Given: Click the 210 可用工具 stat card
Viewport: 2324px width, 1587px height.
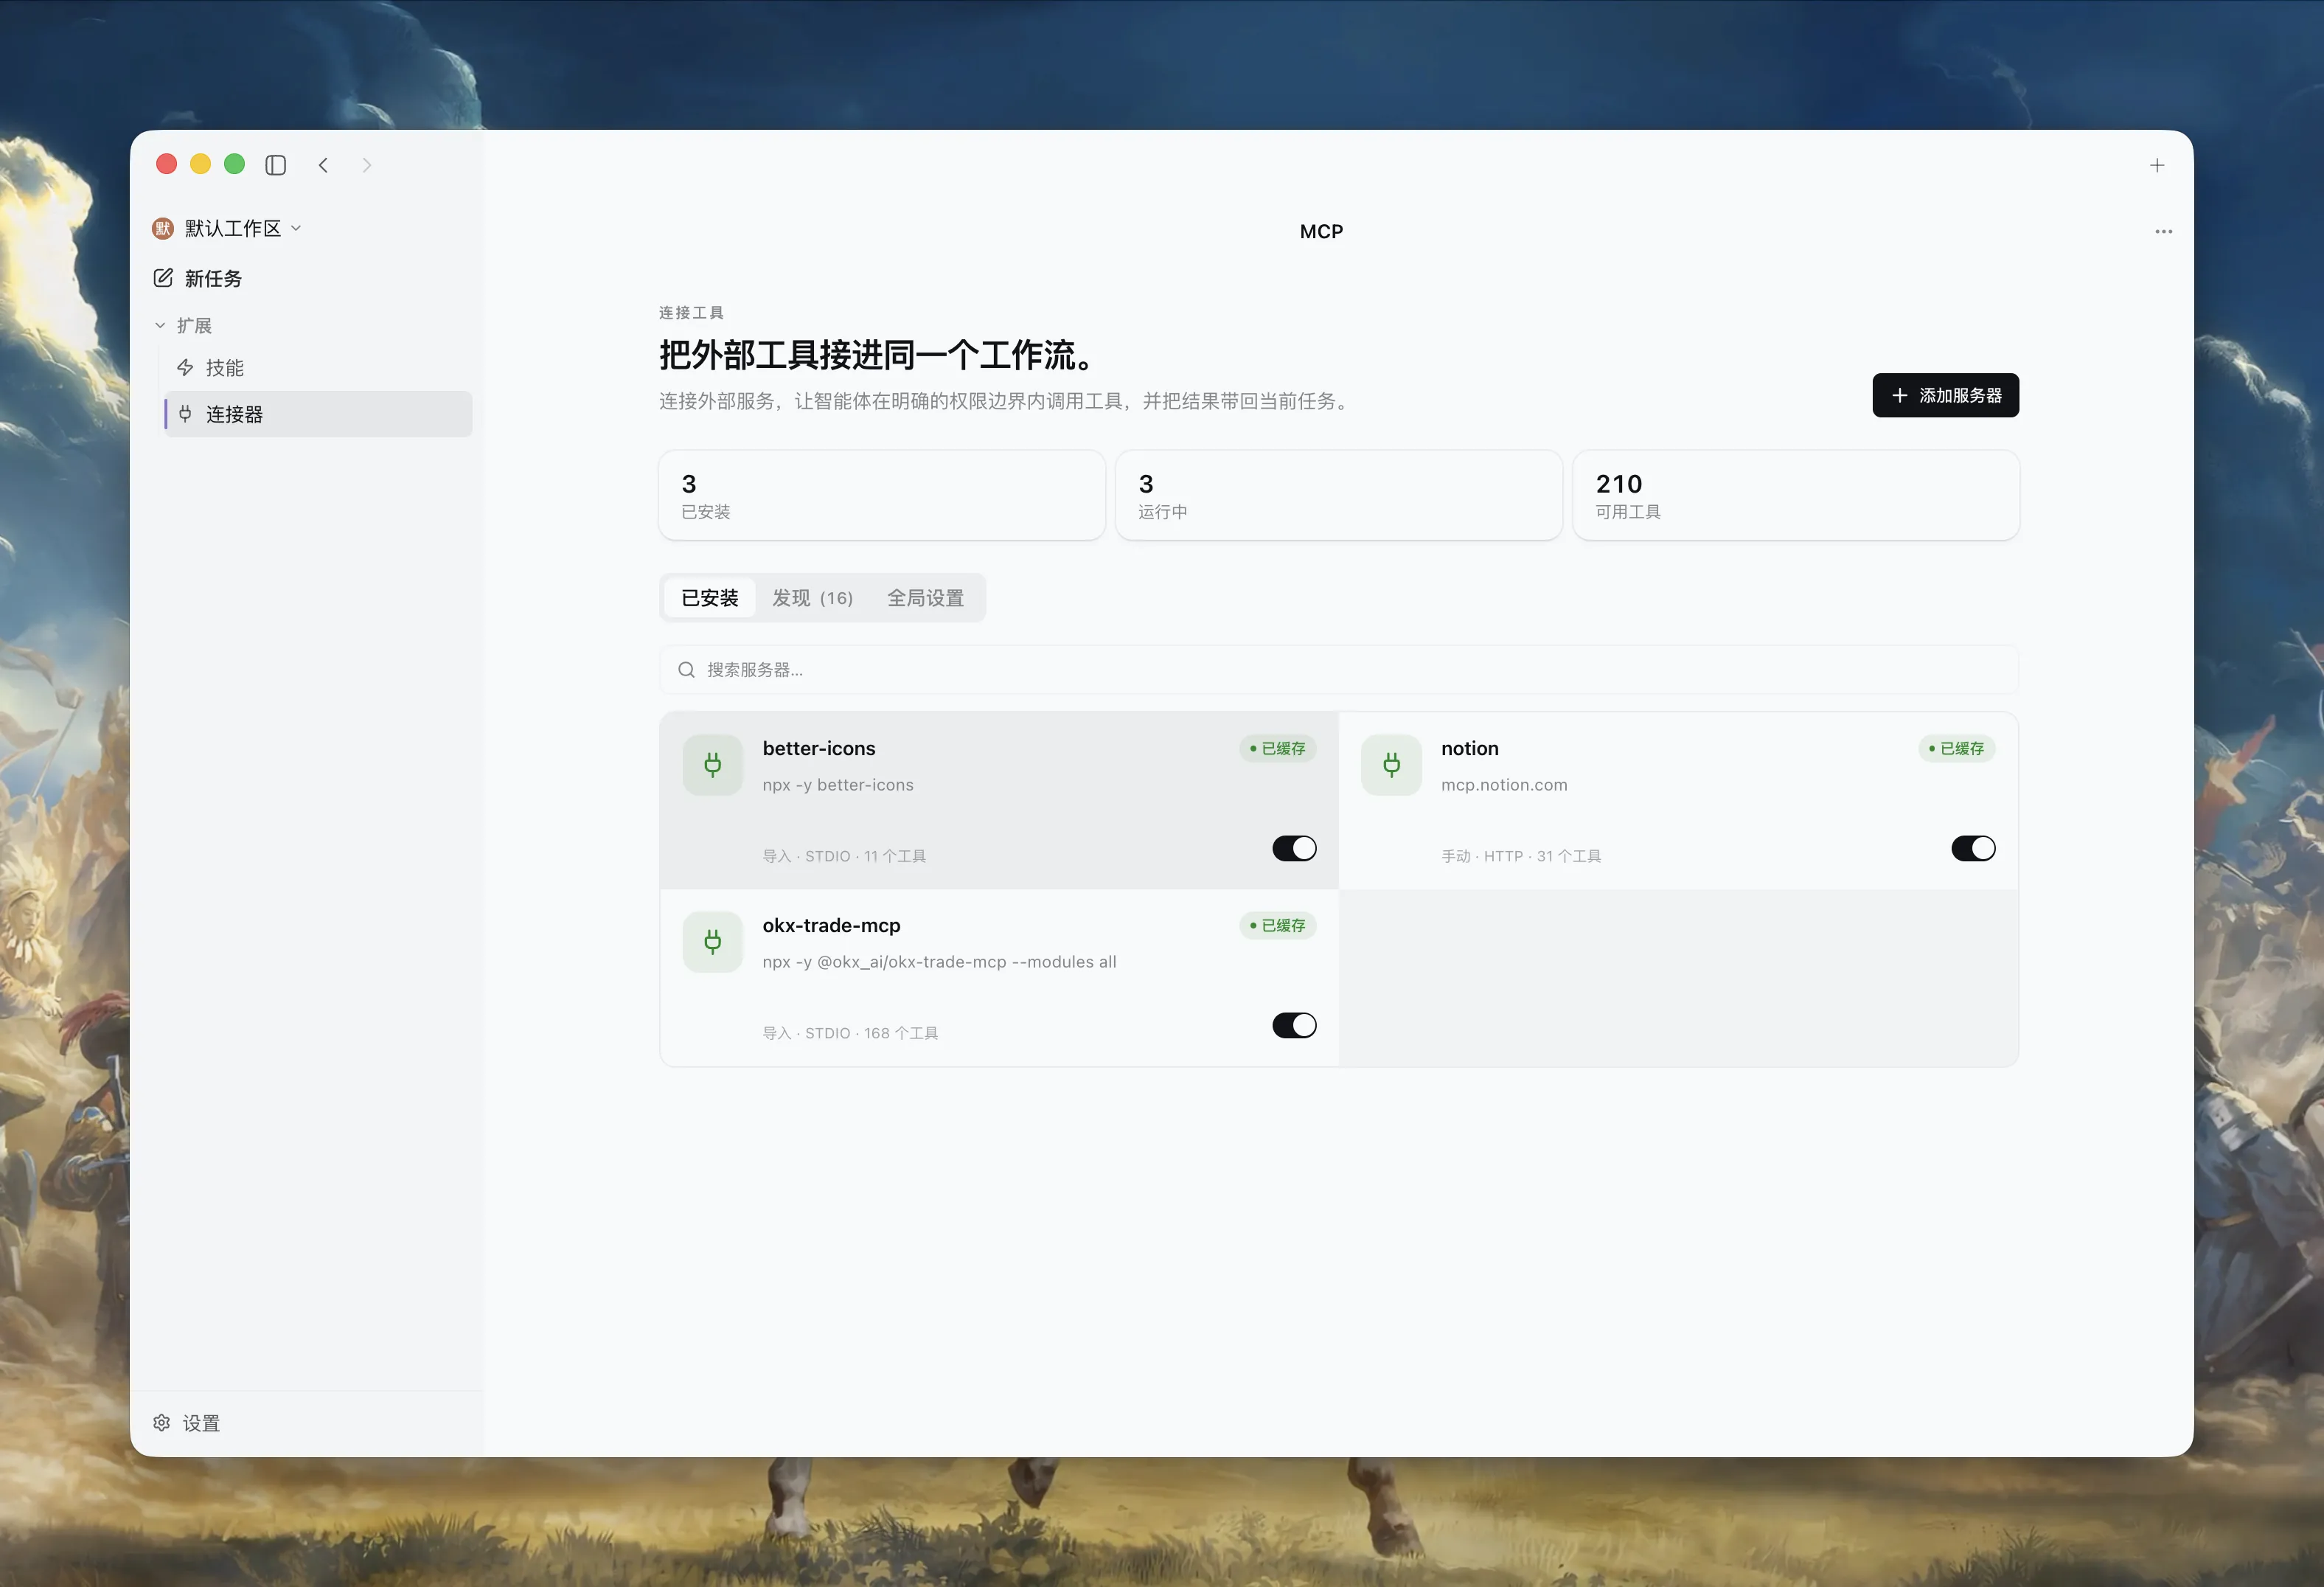Looking at the screenshot, I should pos(1795,495).
